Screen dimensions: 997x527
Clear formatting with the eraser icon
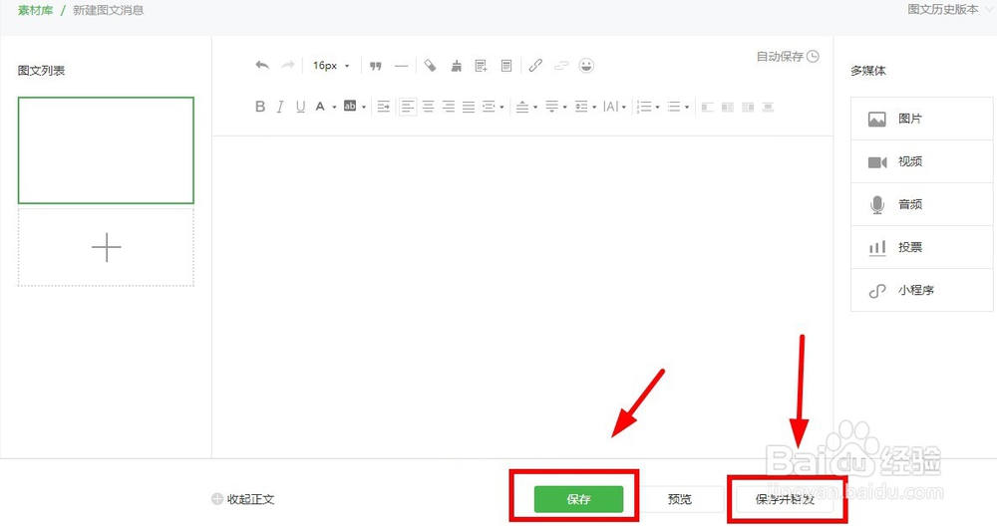431,66
